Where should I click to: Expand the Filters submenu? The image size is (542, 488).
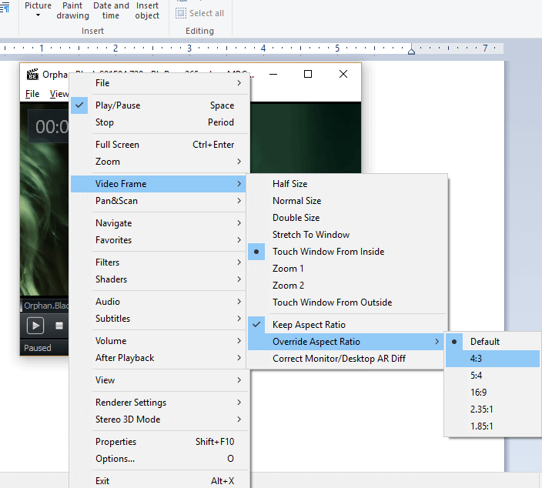pos(159,262)
